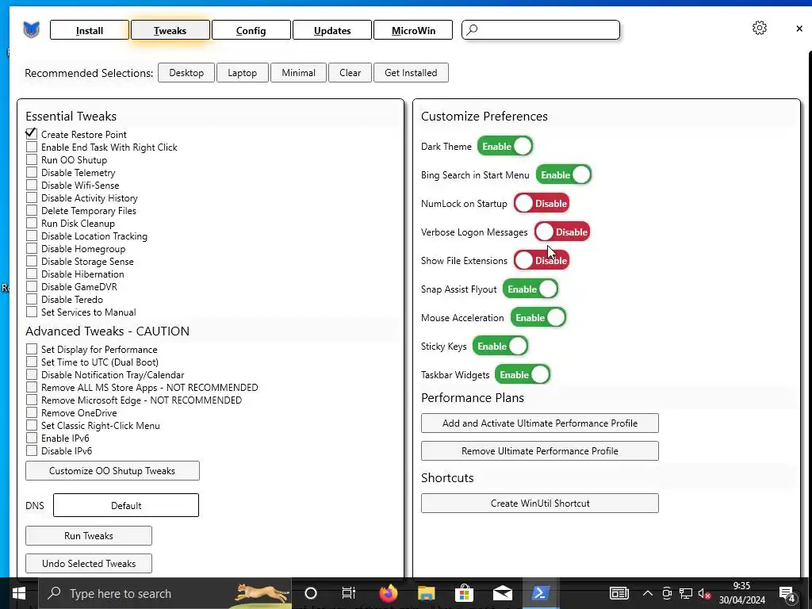Click the cheetah search highlight image
The image size is (812, 609).
coord(262,593)
